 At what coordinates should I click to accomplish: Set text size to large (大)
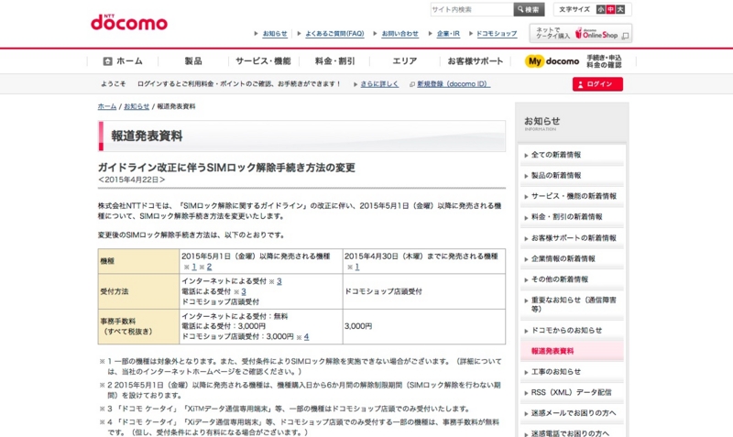click(x=620, y=9)
